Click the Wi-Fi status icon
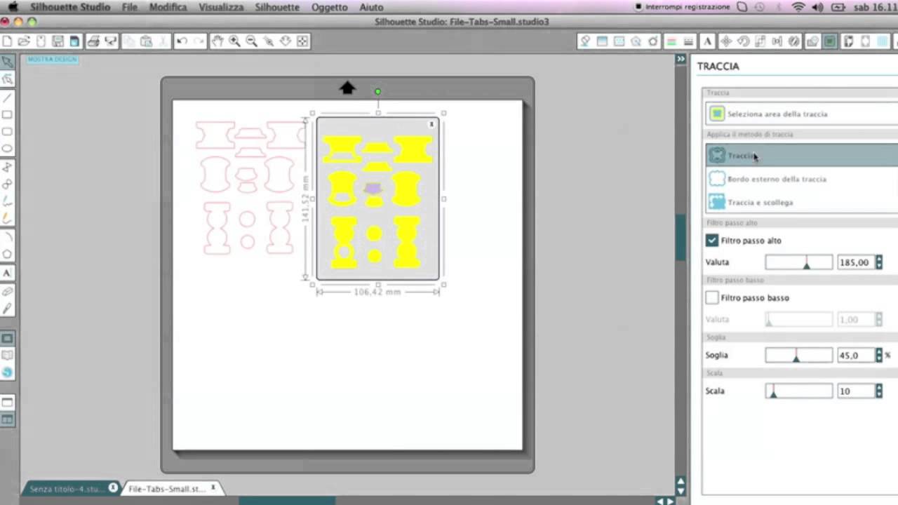Screen dimensions: 898x505 [798, 7]
